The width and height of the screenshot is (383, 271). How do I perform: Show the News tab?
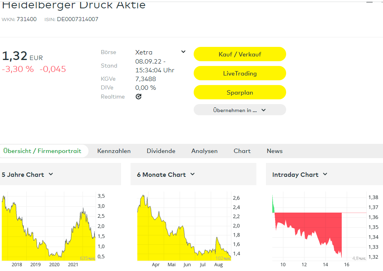click(275, 151)
